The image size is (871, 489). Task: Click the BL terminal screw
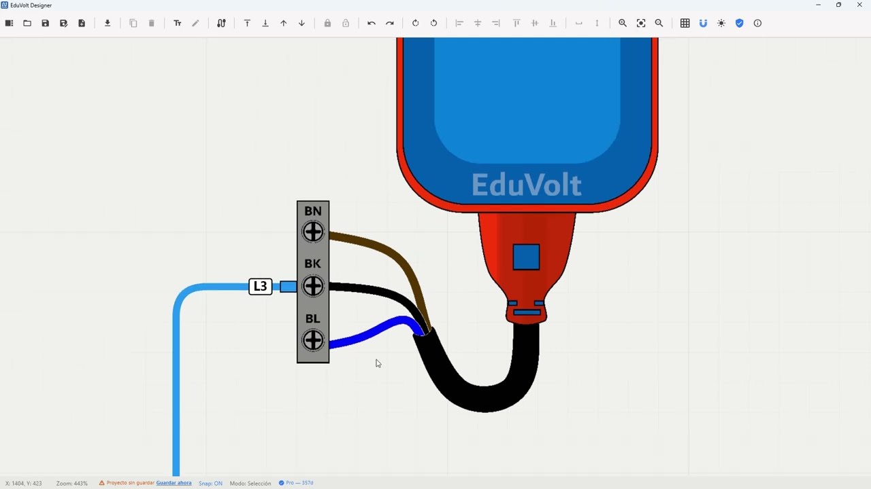[x=313, y=340]
